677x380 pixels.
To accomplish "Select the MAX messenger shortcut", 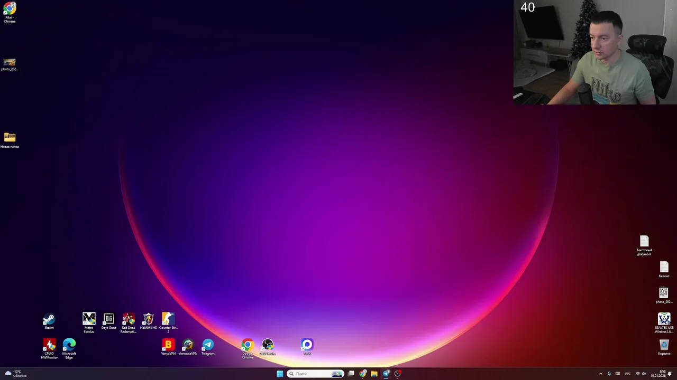I will (x=307, y=347).
